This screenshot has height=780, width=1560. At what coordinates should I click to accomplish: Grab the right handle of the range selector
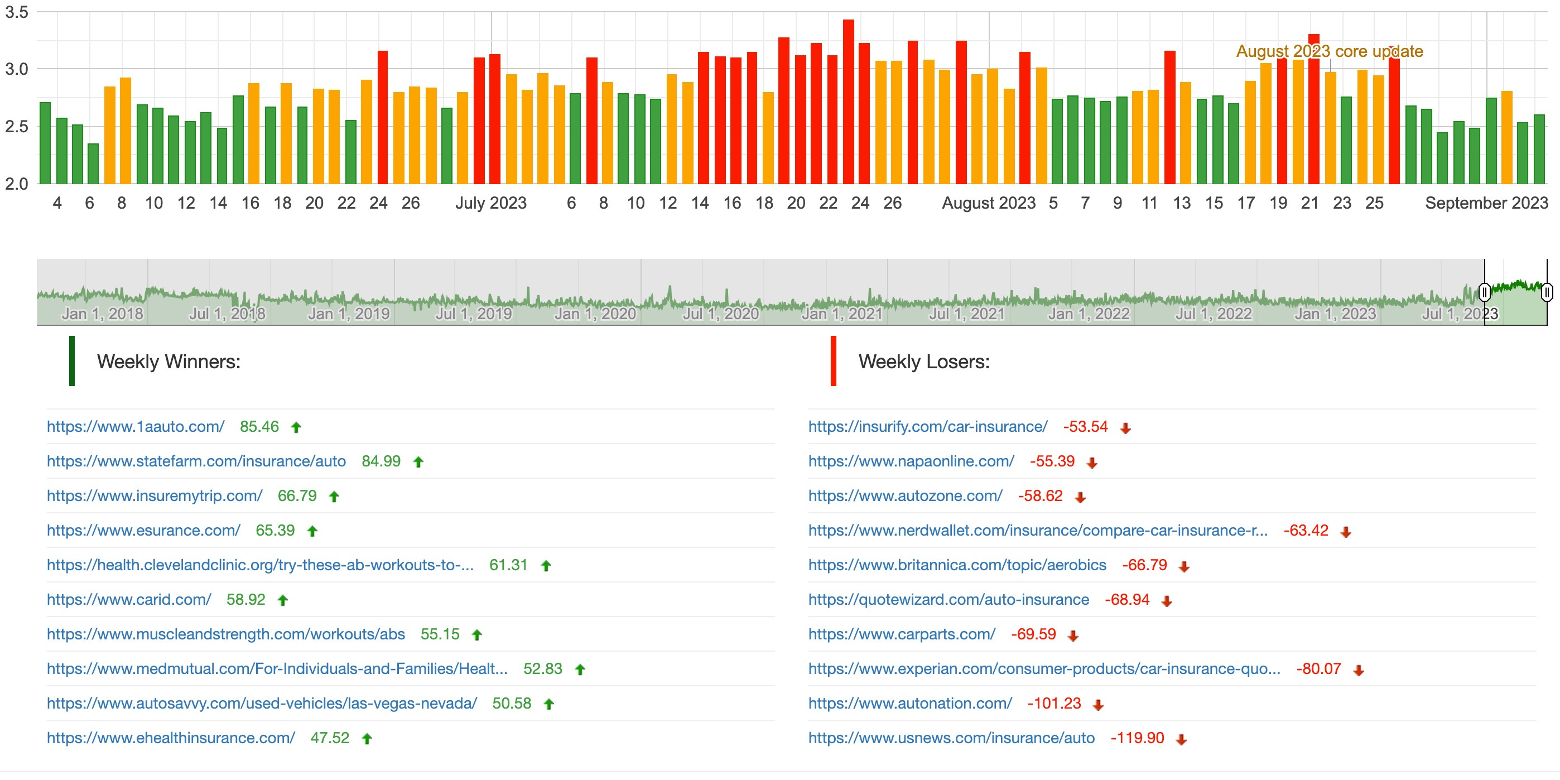click(1547, 292)
